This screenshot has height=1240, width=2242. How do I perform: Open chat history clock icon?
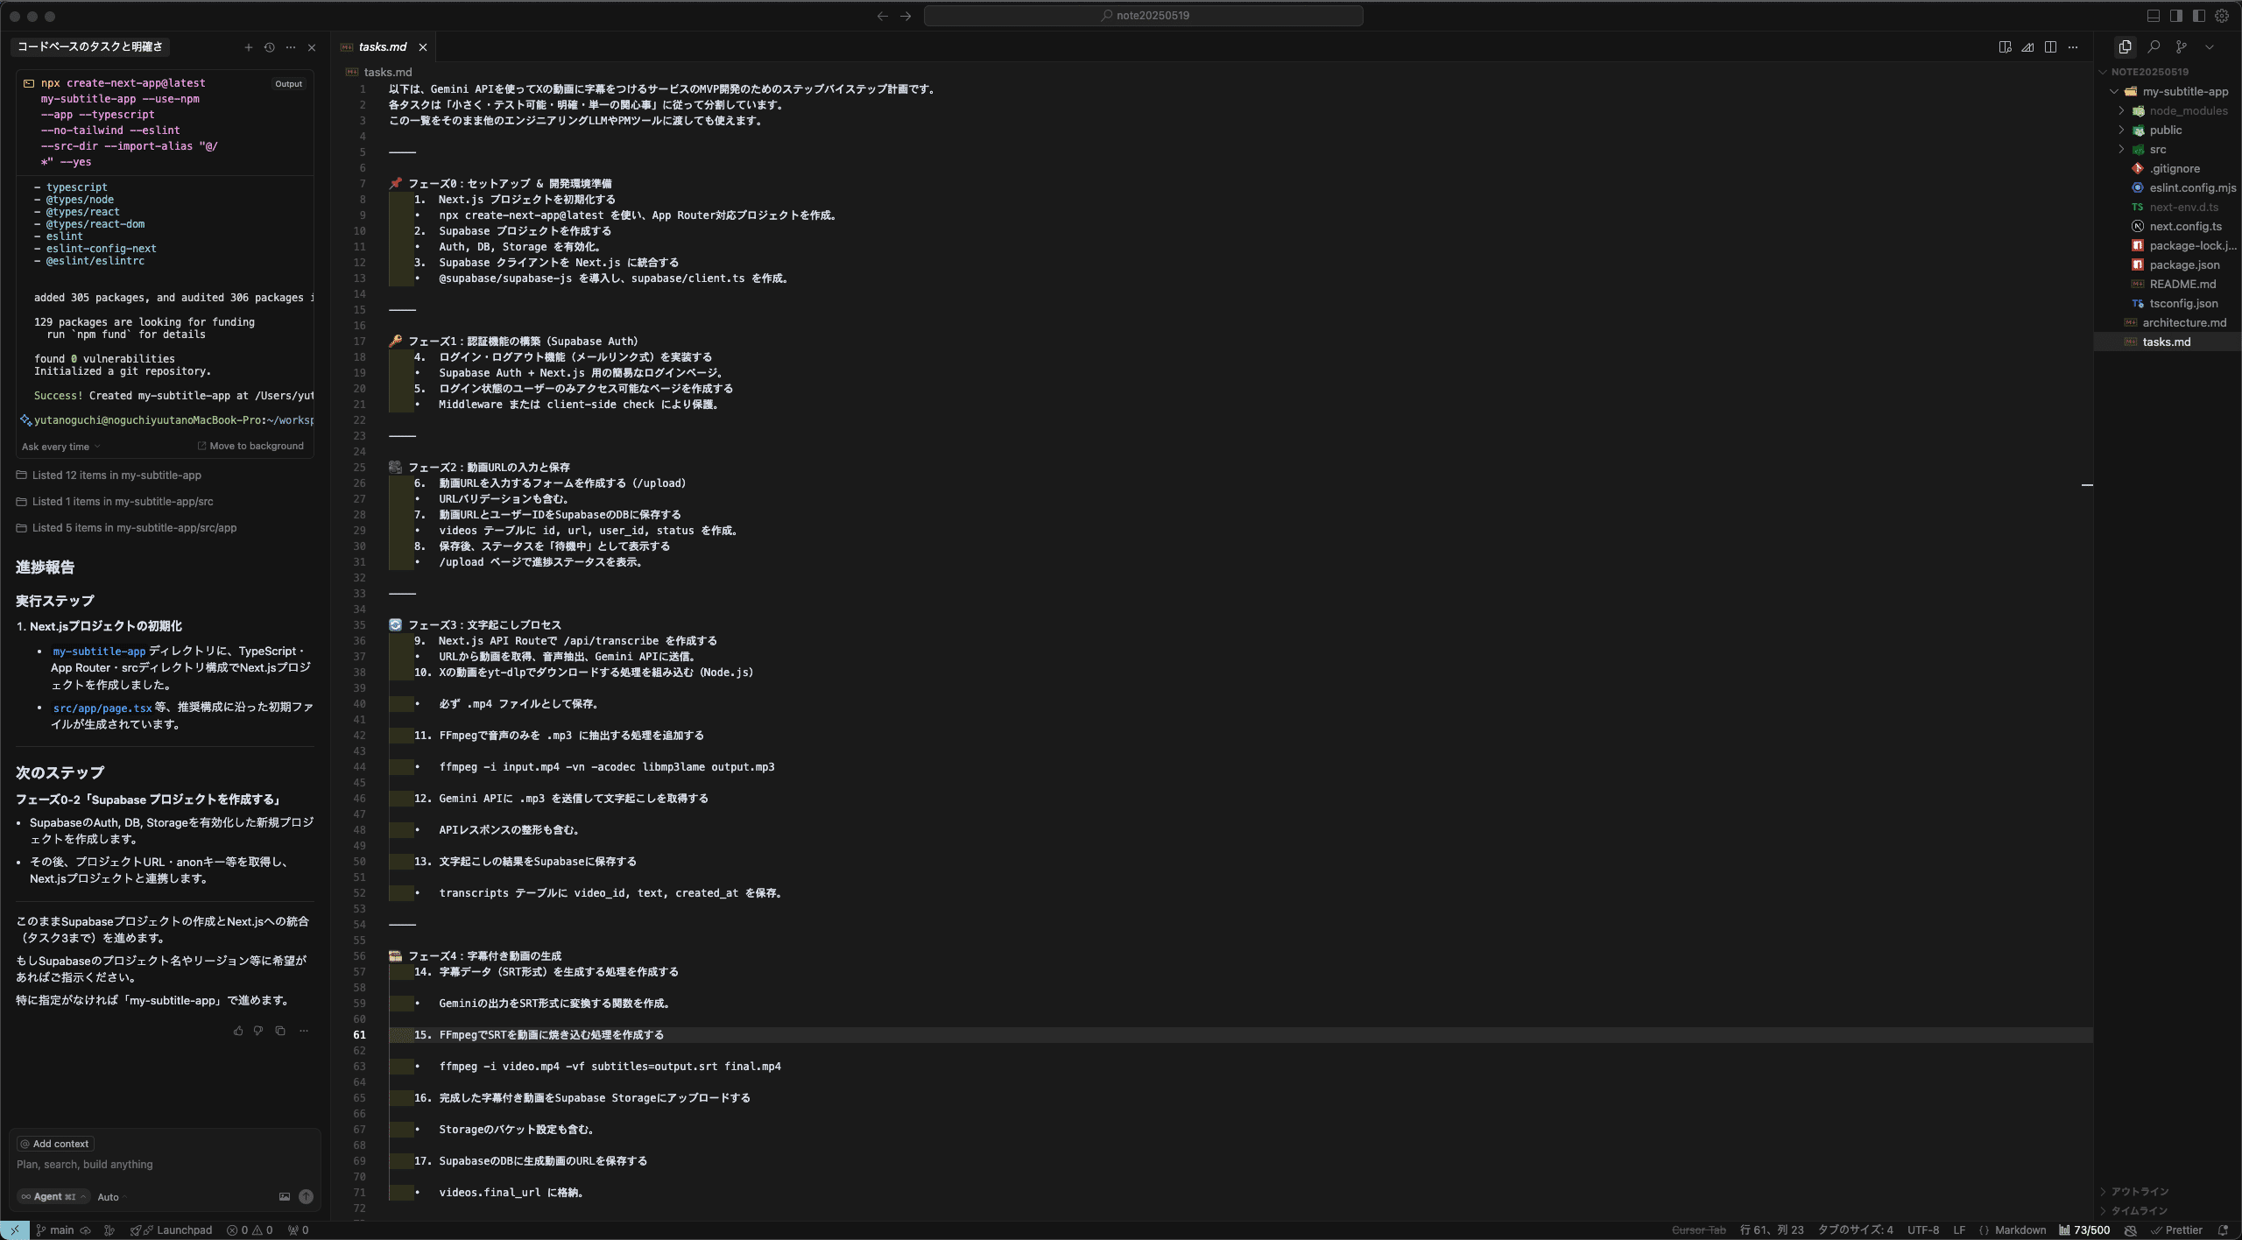(x=269, y=47)
